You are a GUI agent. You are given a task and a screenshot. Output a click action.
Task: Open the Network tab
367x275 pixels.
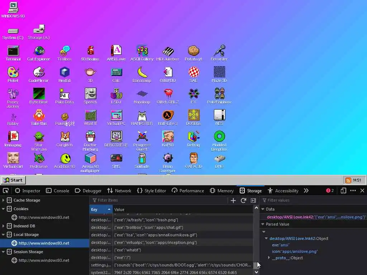tap(119, 191)
